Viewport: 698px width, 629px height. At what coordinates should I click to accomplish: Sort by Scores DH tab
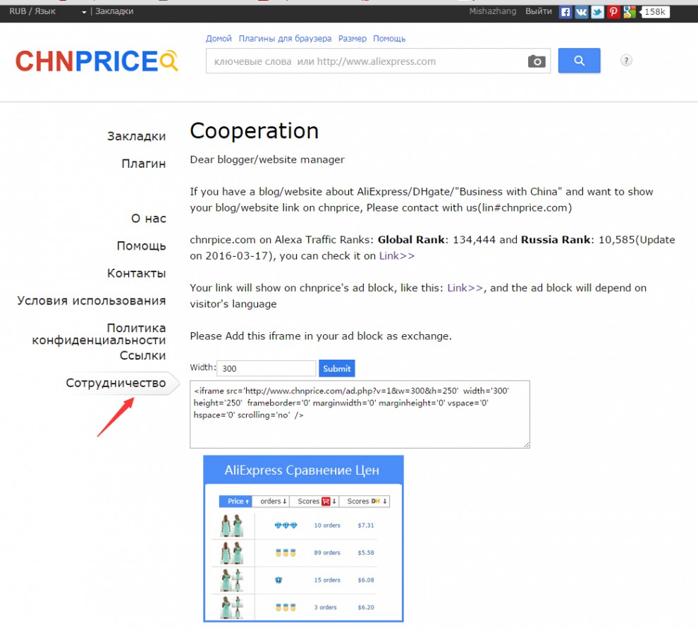(365, 501)
